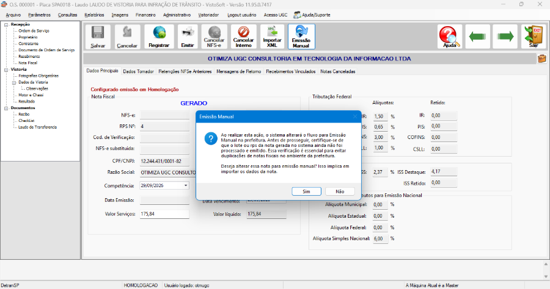Open the Relatórios menu
The height and width of the screenshot is (289, 550).
(x=94, y=15)
